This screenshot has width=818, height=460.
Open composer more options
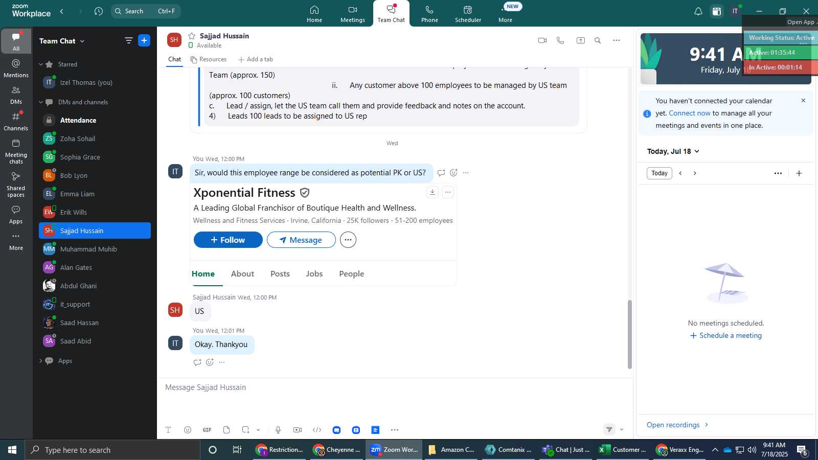point(395,430)
